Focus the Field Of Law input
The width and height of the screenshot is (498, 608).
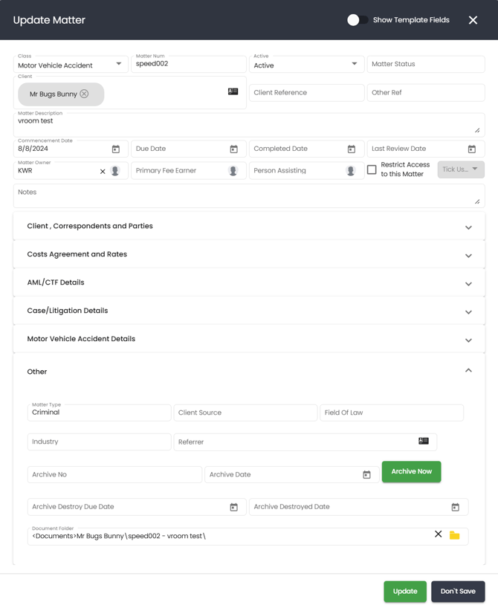point(392,413)
